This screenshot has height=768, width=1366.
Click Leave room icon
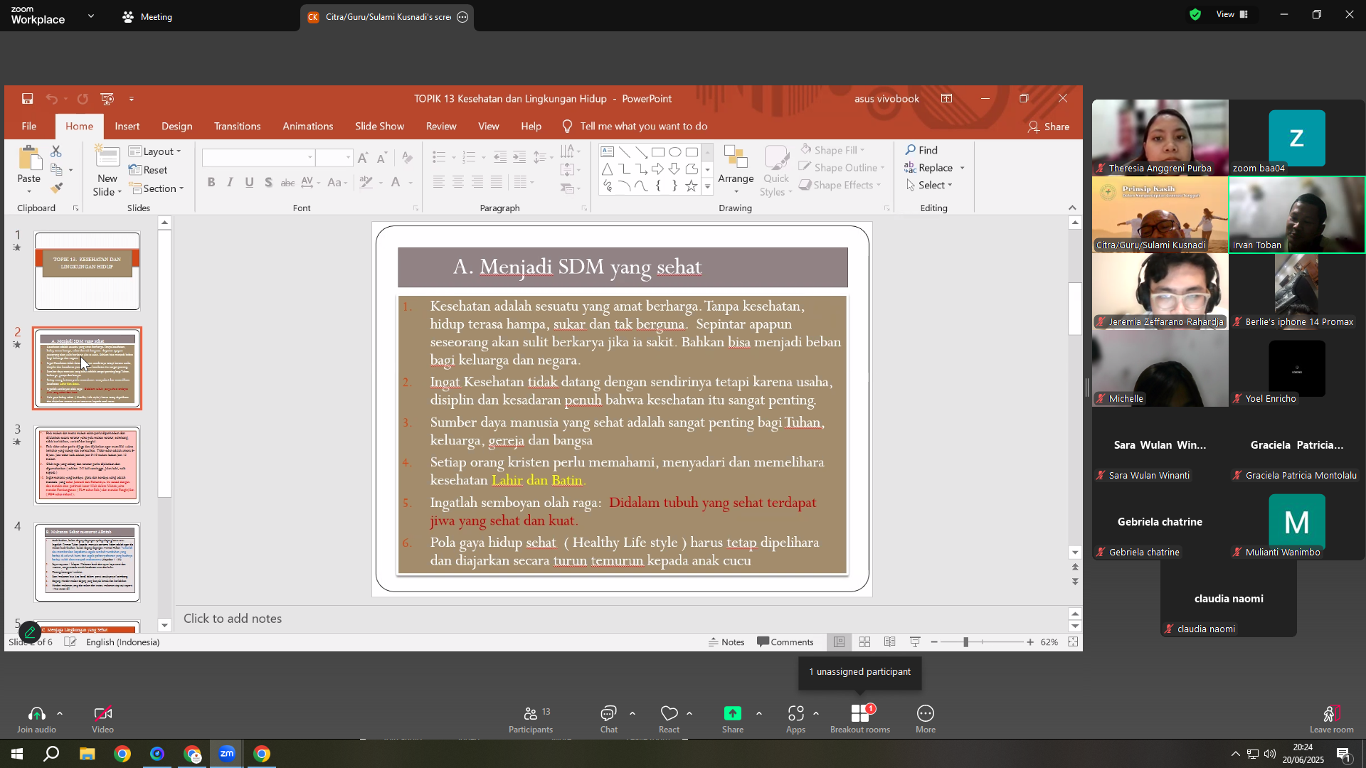[x=1331, y=719]
